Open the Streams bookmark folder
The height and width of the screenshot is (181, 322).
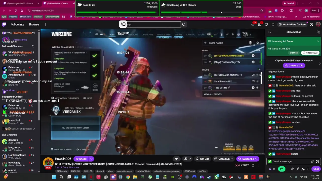[x=13, y=17]
